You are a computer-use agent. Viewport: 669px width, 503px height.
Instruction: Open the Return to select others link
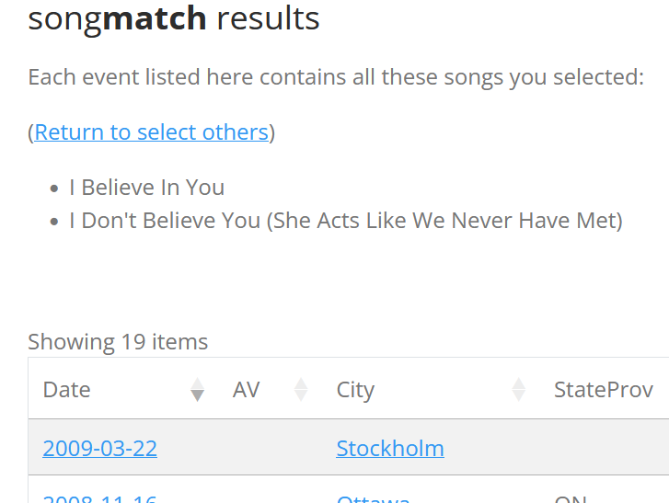pos(152,132)
